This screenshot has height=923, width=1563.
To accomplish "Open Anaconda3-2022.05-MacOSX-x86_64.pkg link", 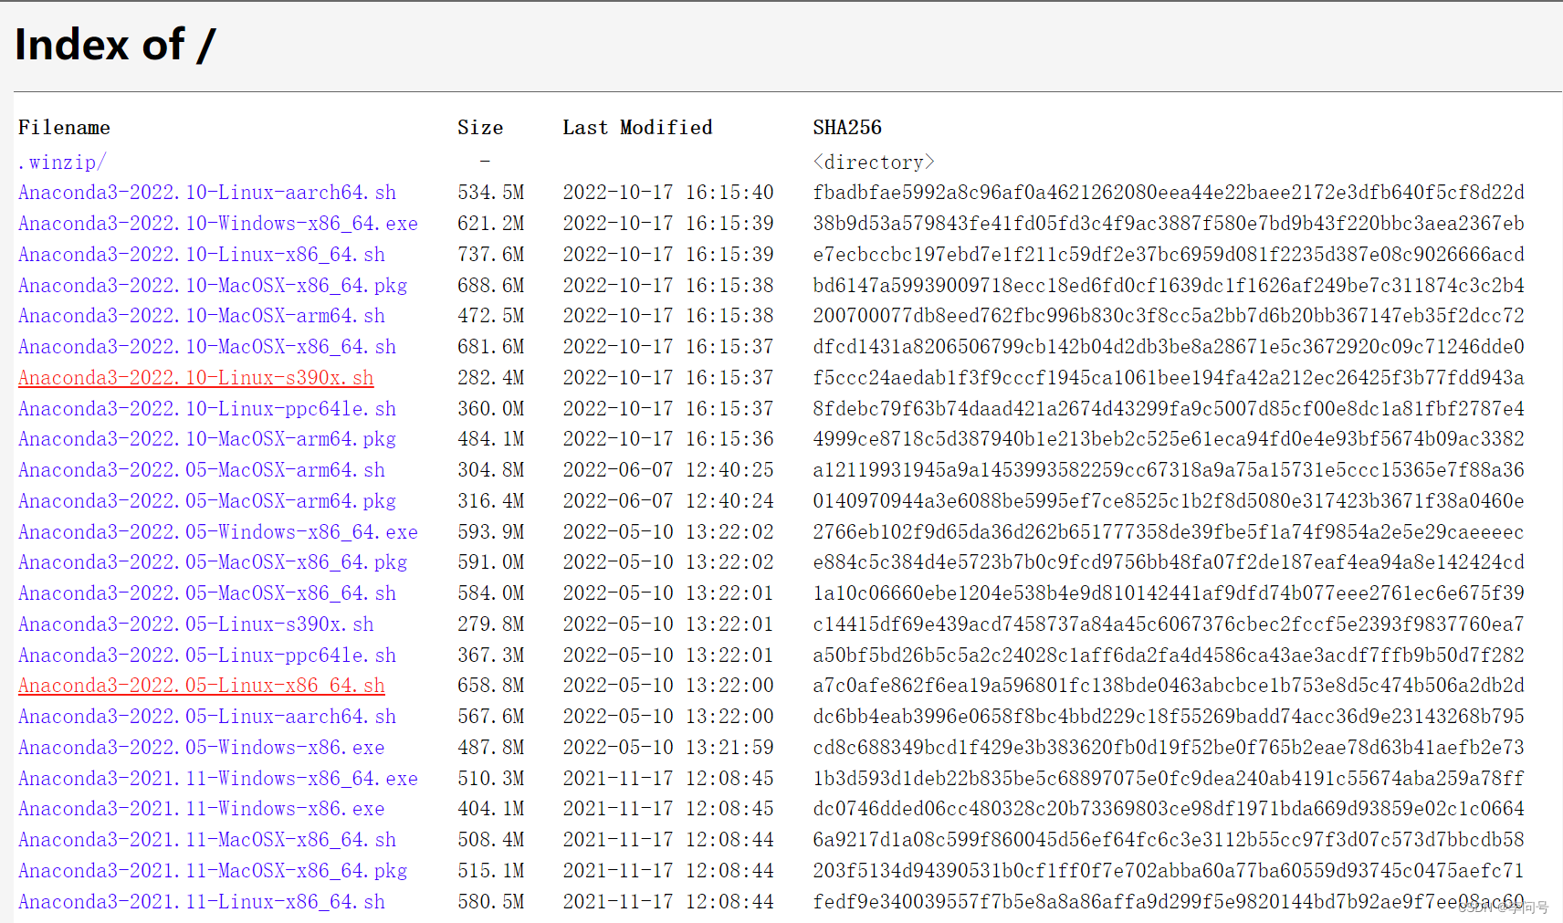I will [x=213, y=562].
